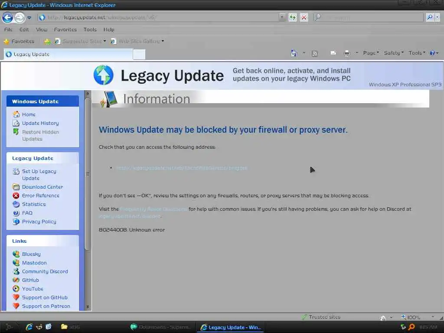
Task: Open a new tab with blank tab button
Action: pos(139,54)
